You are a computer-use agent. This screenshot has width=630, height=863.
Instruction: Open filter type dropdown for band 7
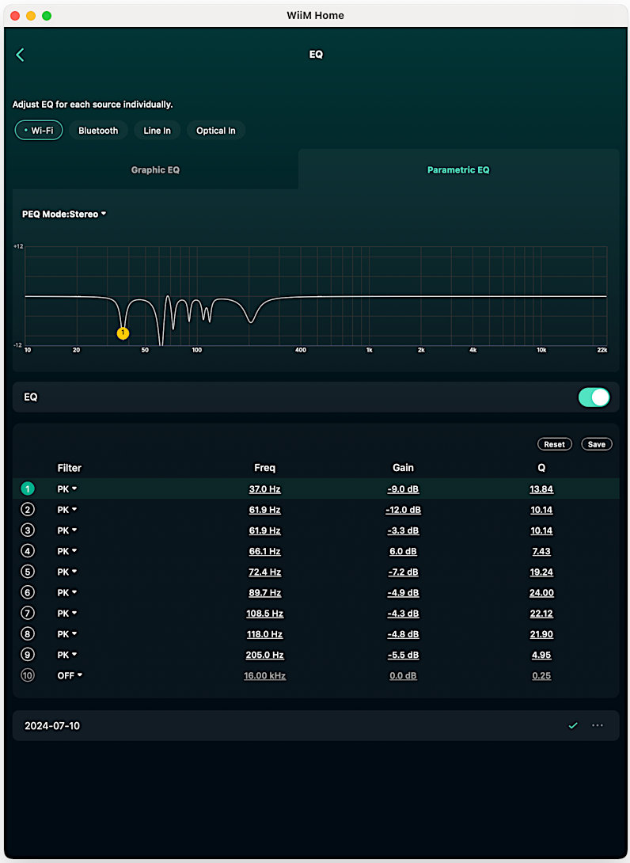(67, 613)
